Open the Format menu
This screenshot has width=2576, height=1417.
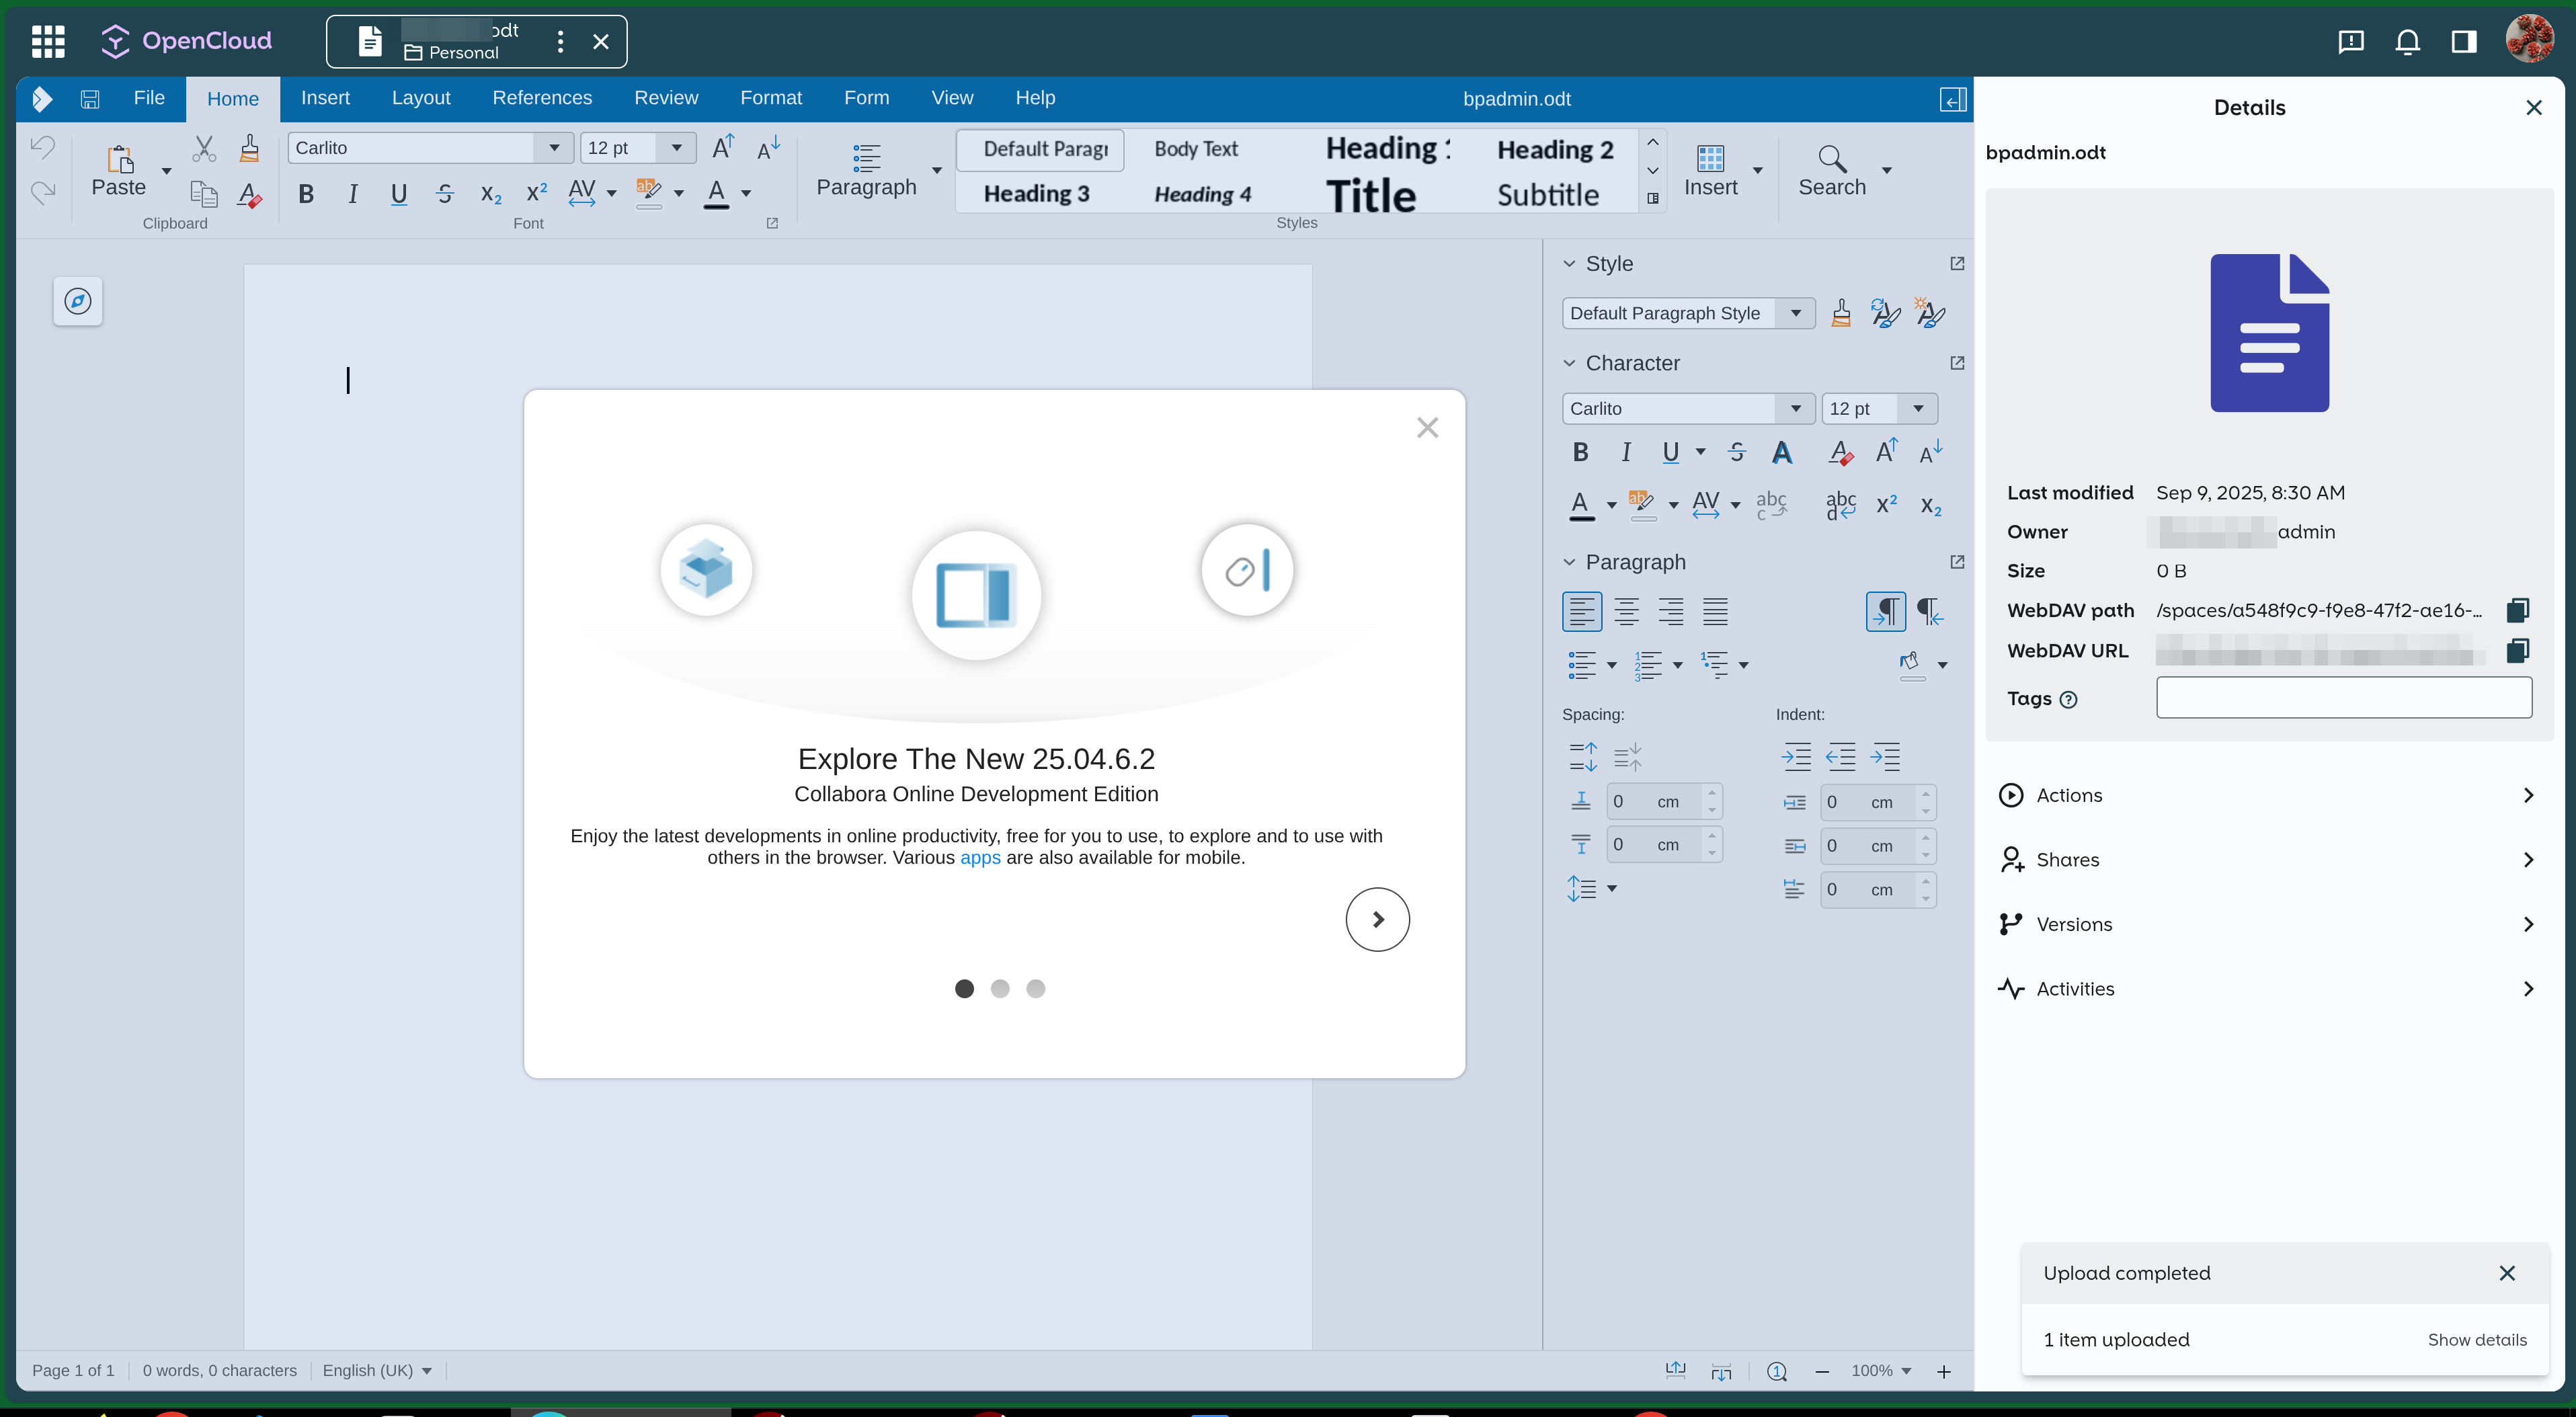pyautogui.click(x=771, y=98)
